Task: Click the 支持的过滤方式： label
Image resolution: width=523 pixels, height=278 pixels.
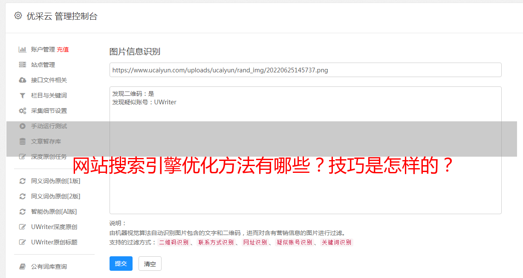Action: (133, 242)
